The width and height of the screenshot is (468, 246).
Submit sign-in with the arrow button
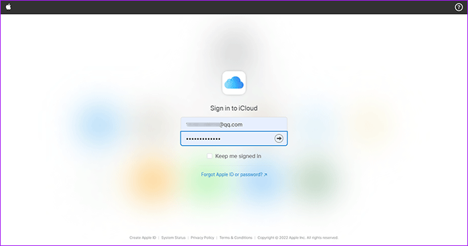coord(279,138)
